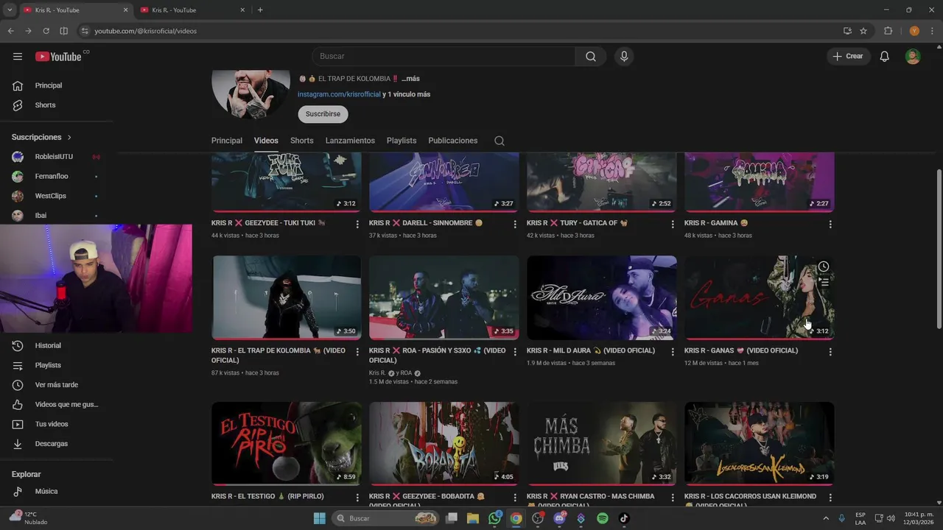Open options for EL TRAP DE KOLOMBIA video
The height and width of the screenshot is (530, 943).
click(x=357, y=352)
